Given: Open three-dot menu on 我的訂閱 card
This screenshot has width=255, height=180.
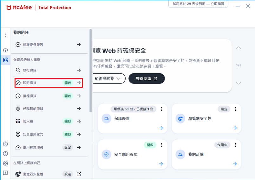Looking at the screenshot, I should (235, 145).
